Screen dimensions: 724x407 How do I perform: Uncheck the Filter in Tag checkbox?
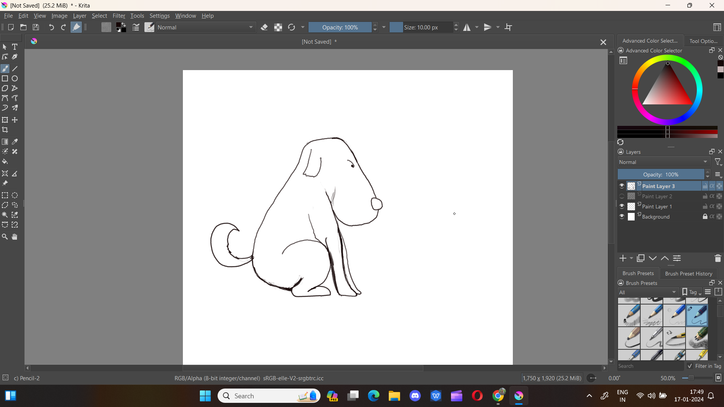[x=690, y=366]
